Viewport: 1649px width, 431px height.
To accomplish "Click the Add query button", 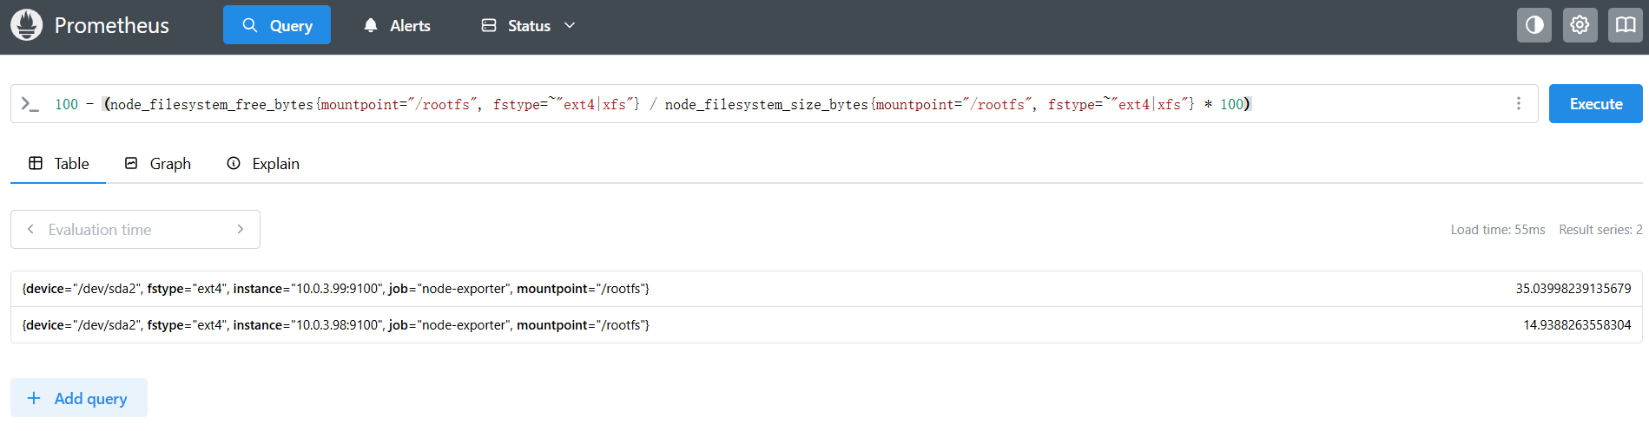I will click(78, 398).
